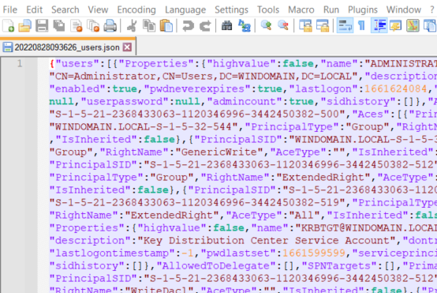Image resolution: width=437 pixels, height=293 pixels.
Task: Cut the selection with the scissors icon
Action: [x=132, y=26]
